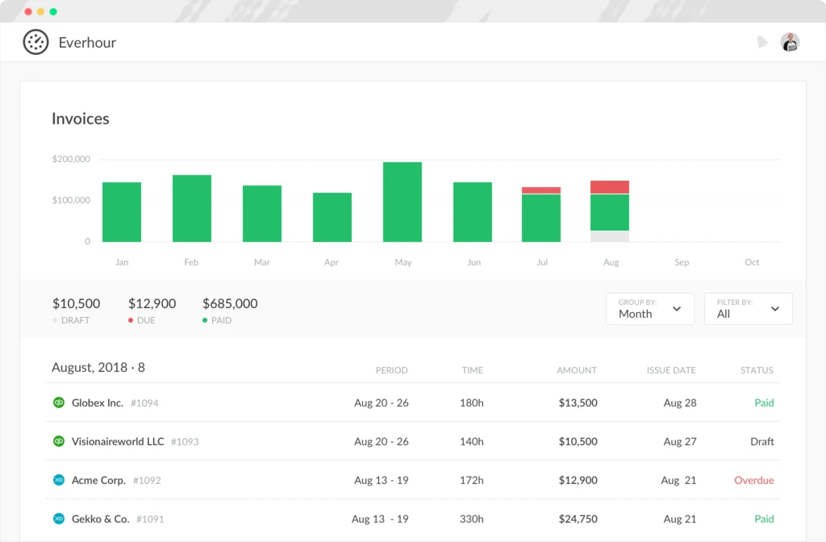Open the Group By Month dropdown
826x542 pixels.
point(649,309)
